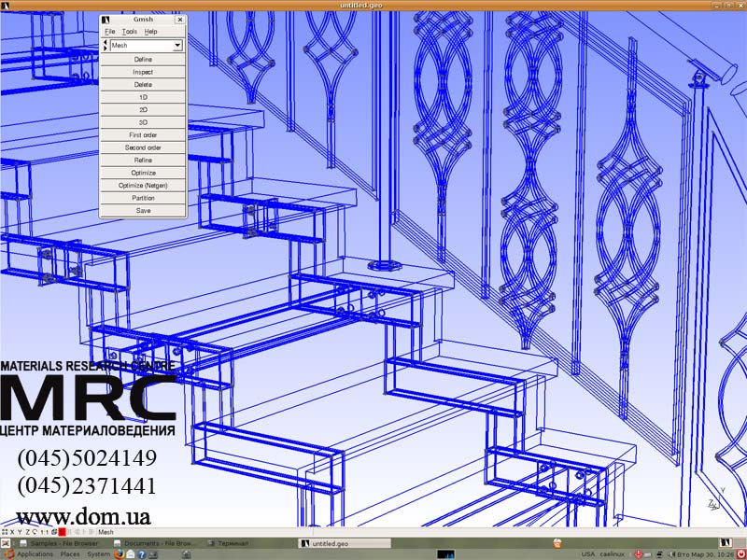
Task: Open the Tools menu in Gmsh
Action: 129,32
